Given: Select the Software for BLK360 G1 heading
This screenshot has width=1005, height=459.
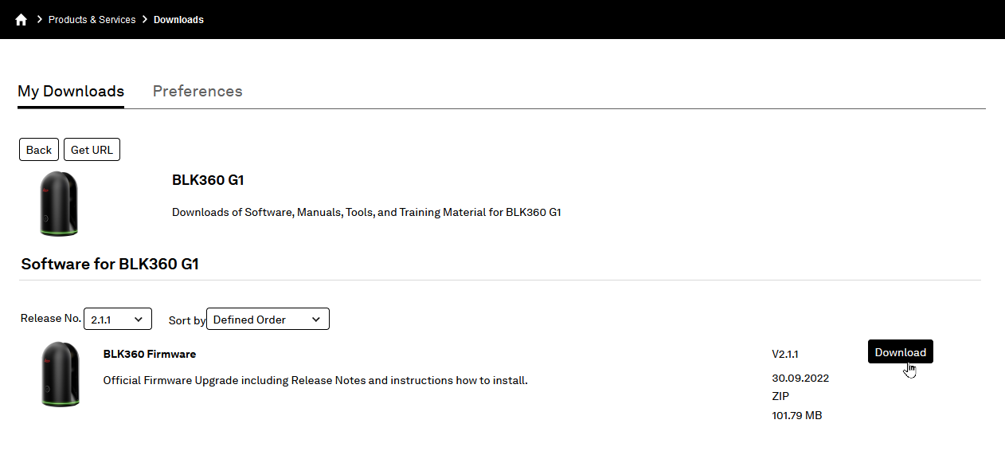Looking at the screenshot, I should tap(110, 264).
